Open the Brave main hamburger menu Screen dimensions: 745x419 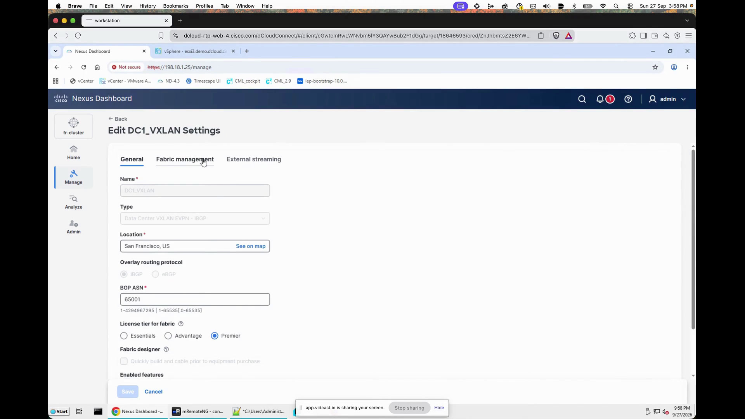point(689,36)
